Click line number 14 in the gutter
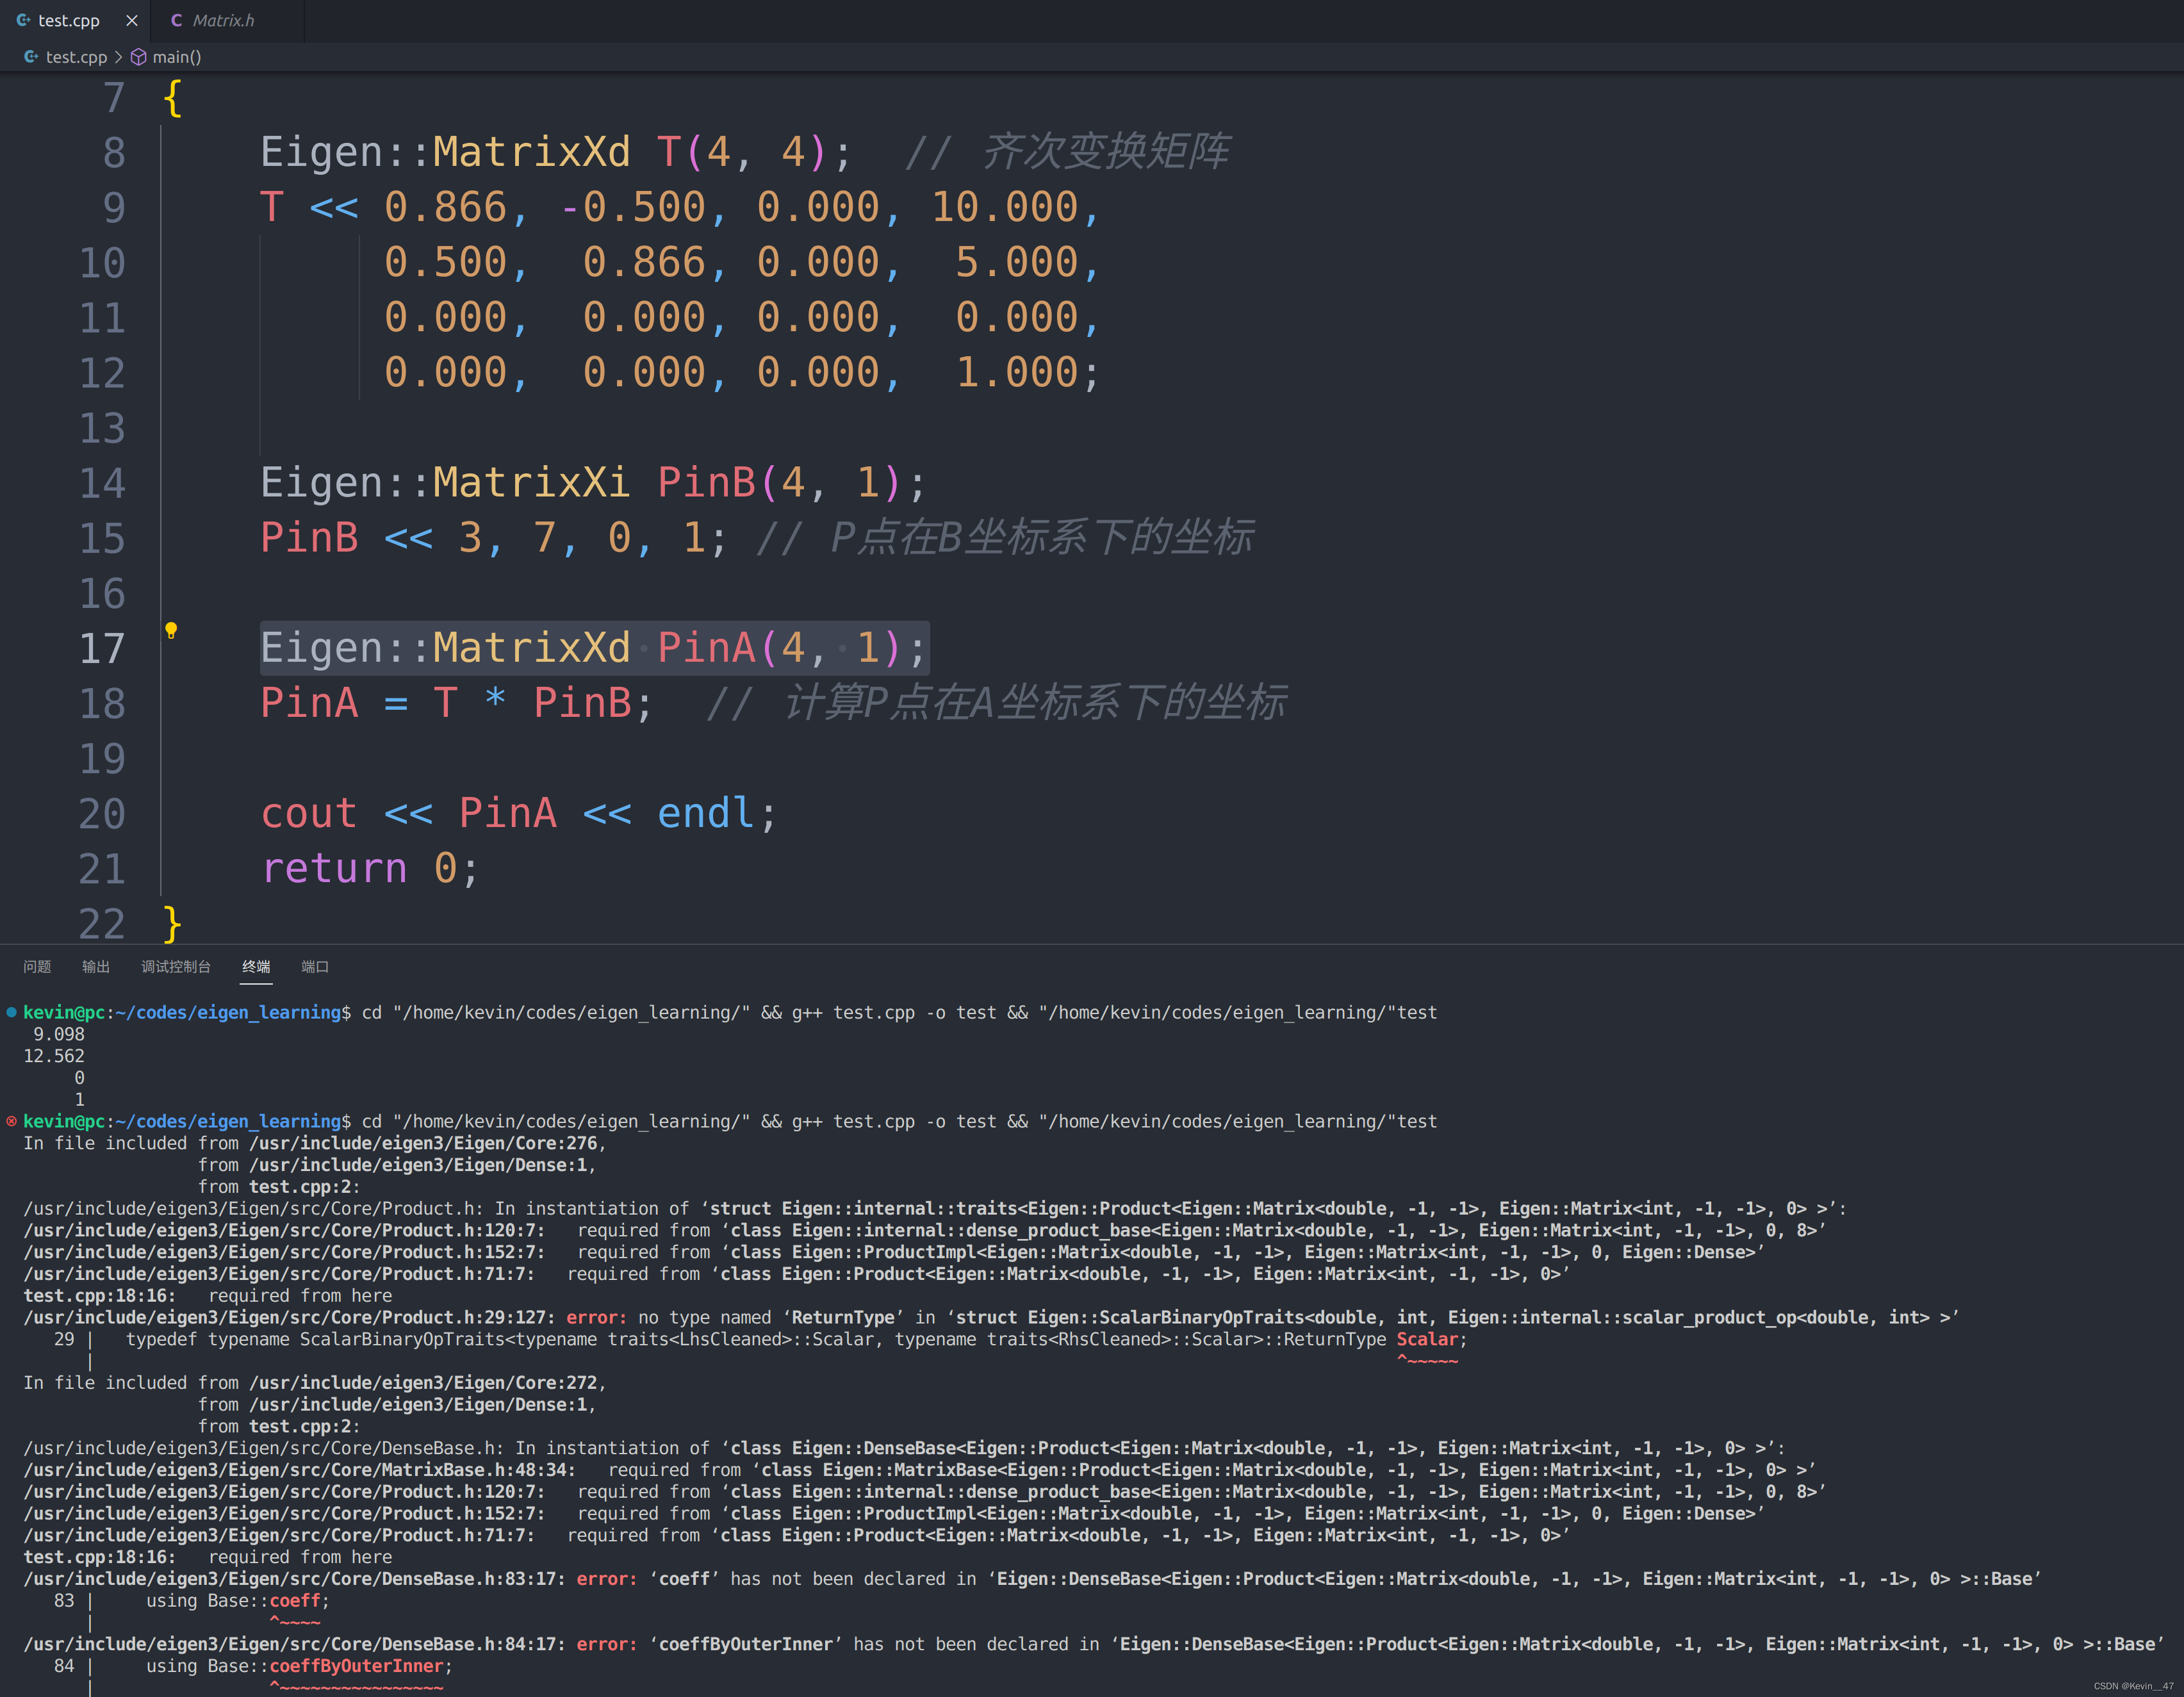 point(102,483)
